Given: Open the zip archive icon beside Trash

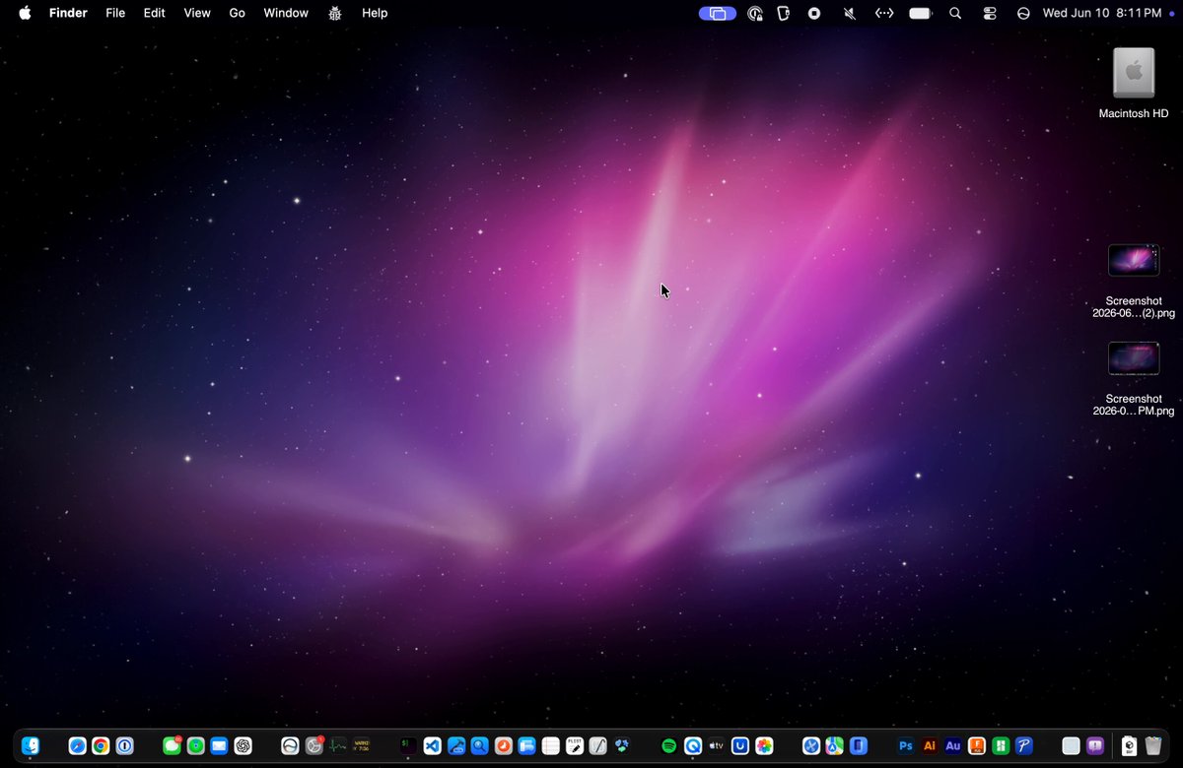Looking at the screenshot, I should tap(1129, 746).
